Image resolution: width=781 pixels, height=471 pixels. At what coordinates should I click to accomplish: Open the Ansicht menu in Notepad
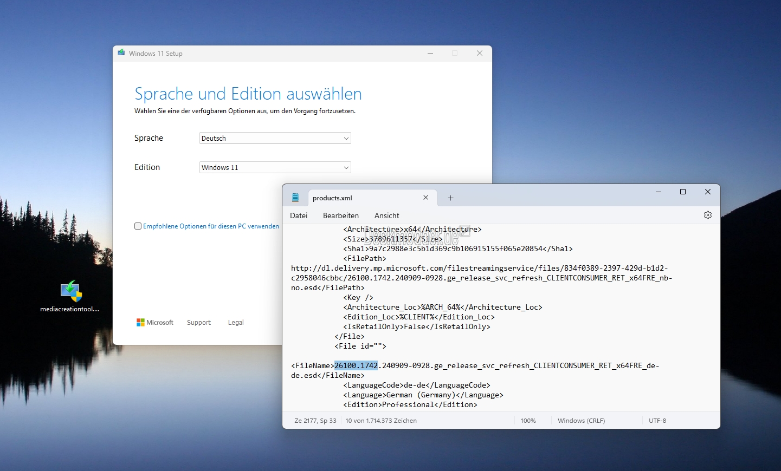(x=387, y=215)
